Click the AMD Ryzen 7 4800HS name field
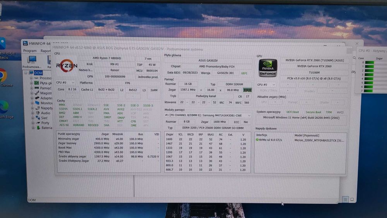The image size is (387, 218). (x=107, y=58)
